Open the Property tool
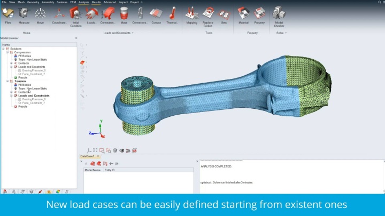The height and width of the screenshot is (216, 385). (x=259, y=15)
